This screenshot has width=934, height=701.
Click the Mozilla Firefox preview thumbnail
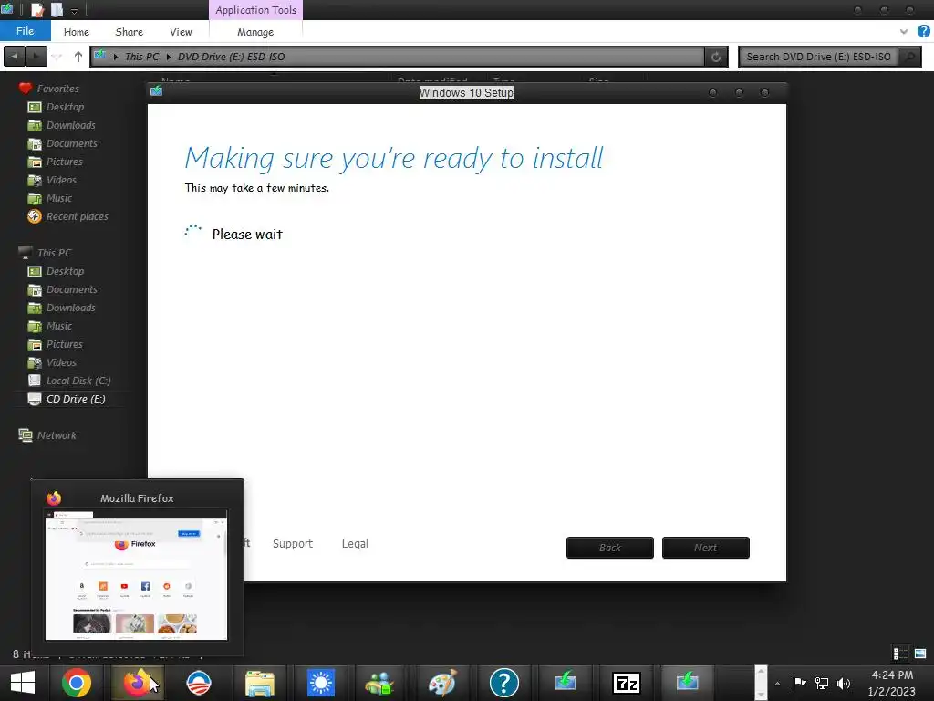pyautogui.click(x=137, y=575)
